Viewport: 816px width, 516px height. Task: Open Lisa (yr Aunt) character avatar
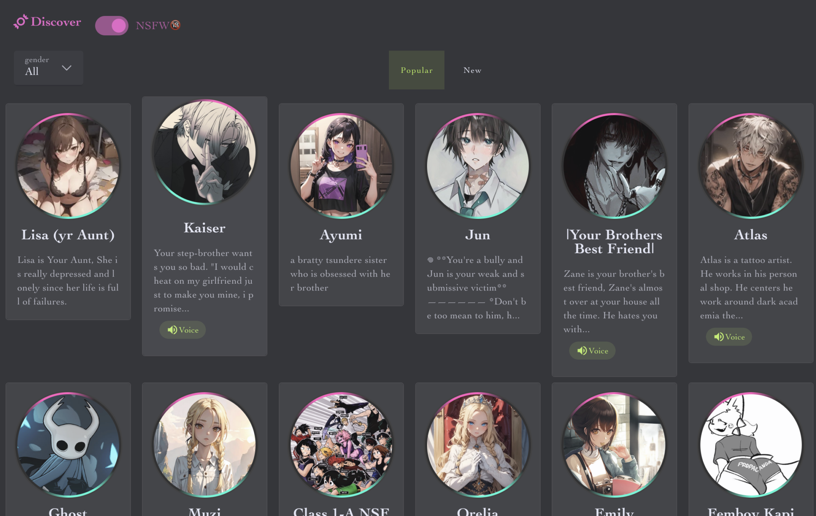point(68,166)
